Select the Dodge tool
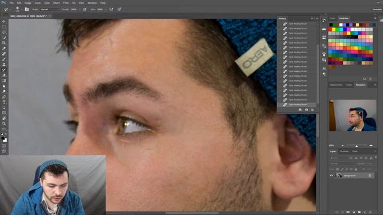This screenshot has width=383, height=215. pyautogui.click(x=4, y=91)
